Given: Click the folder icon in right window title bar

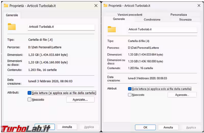Looking at the screenshot, I should (105, 5).
